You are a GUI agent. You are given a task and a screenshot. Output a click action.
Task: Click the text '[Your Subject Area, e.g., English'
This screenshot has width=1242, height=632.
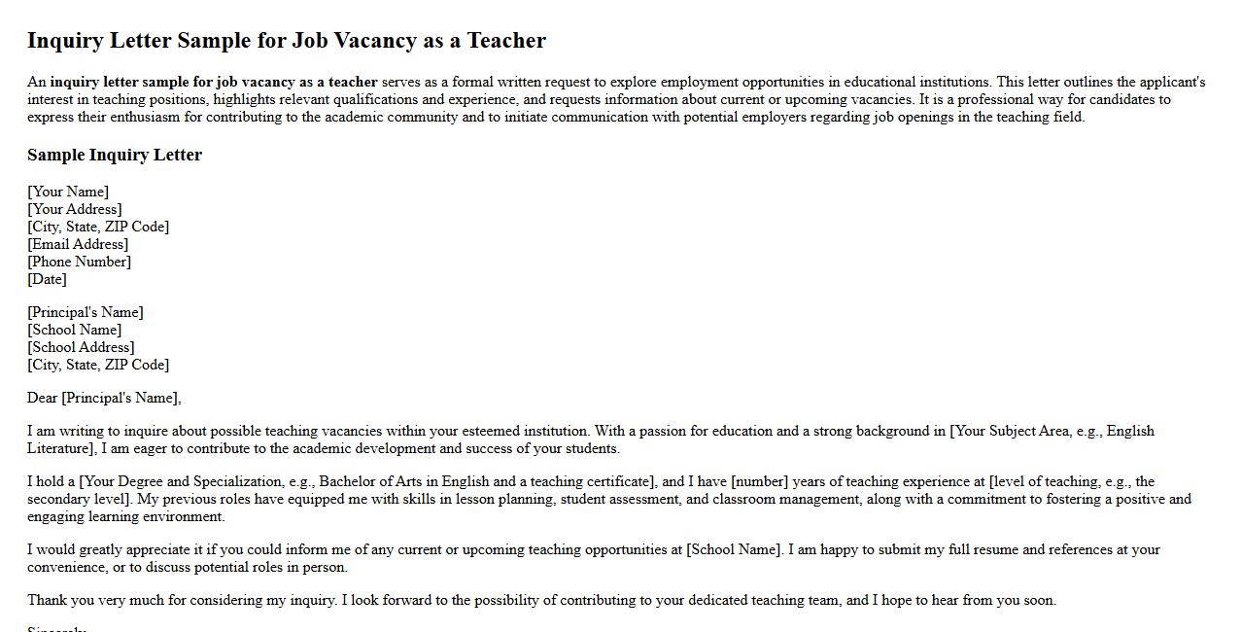tap(1052, 431)
